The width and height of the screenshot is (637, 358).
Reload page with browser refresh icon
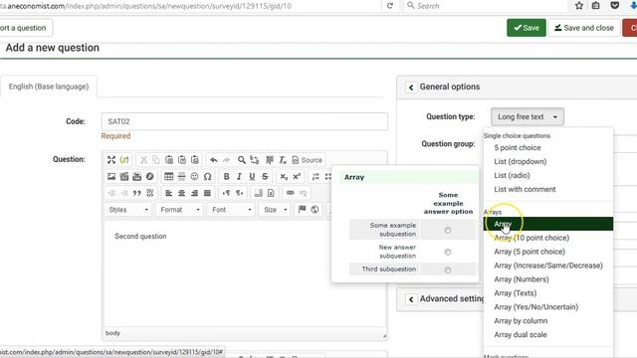click(x=390, y=6)
